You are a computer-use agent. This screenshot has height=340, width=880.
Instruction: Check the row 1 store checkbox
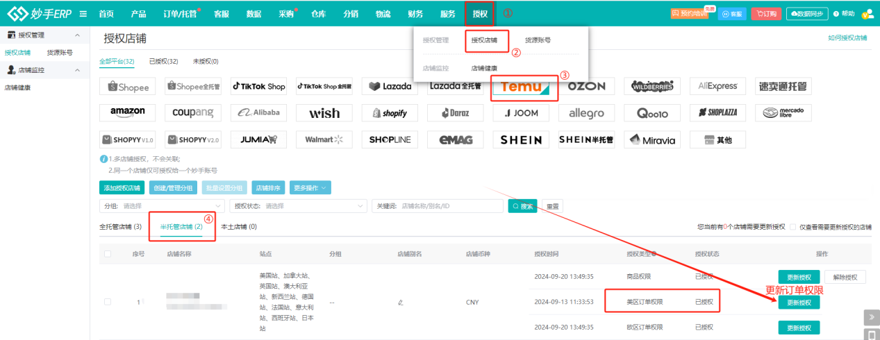click(107, 302)
